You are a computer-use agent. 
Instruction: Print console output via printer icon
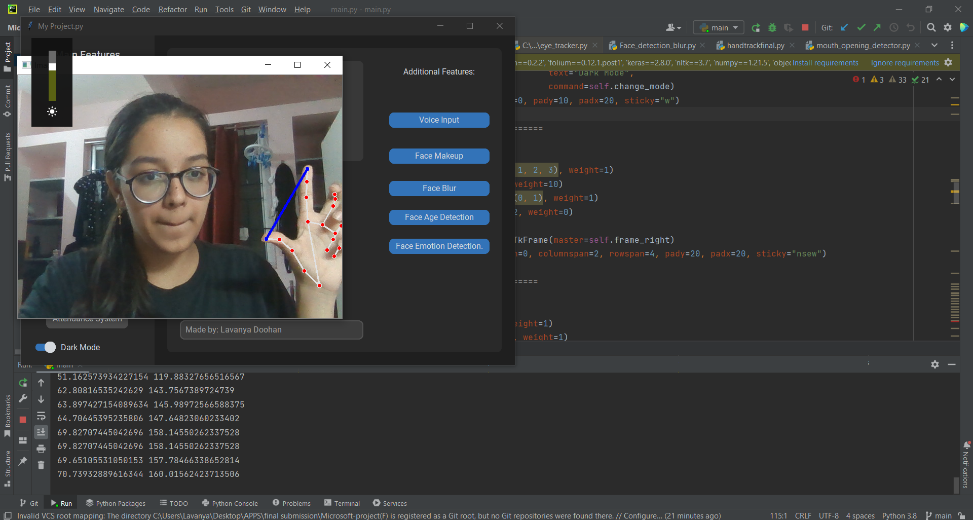coord(41,449)
